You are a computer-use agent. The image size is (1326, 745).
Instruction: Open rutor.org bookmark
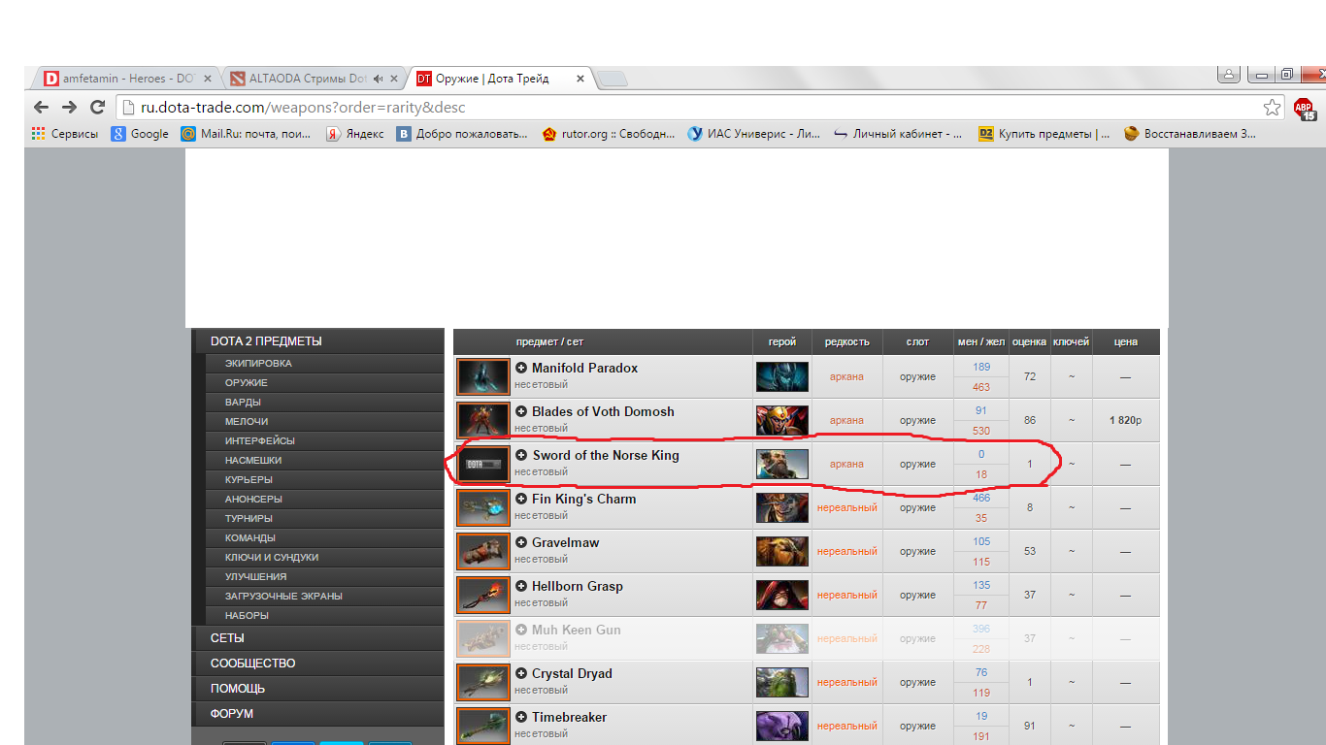608,134
